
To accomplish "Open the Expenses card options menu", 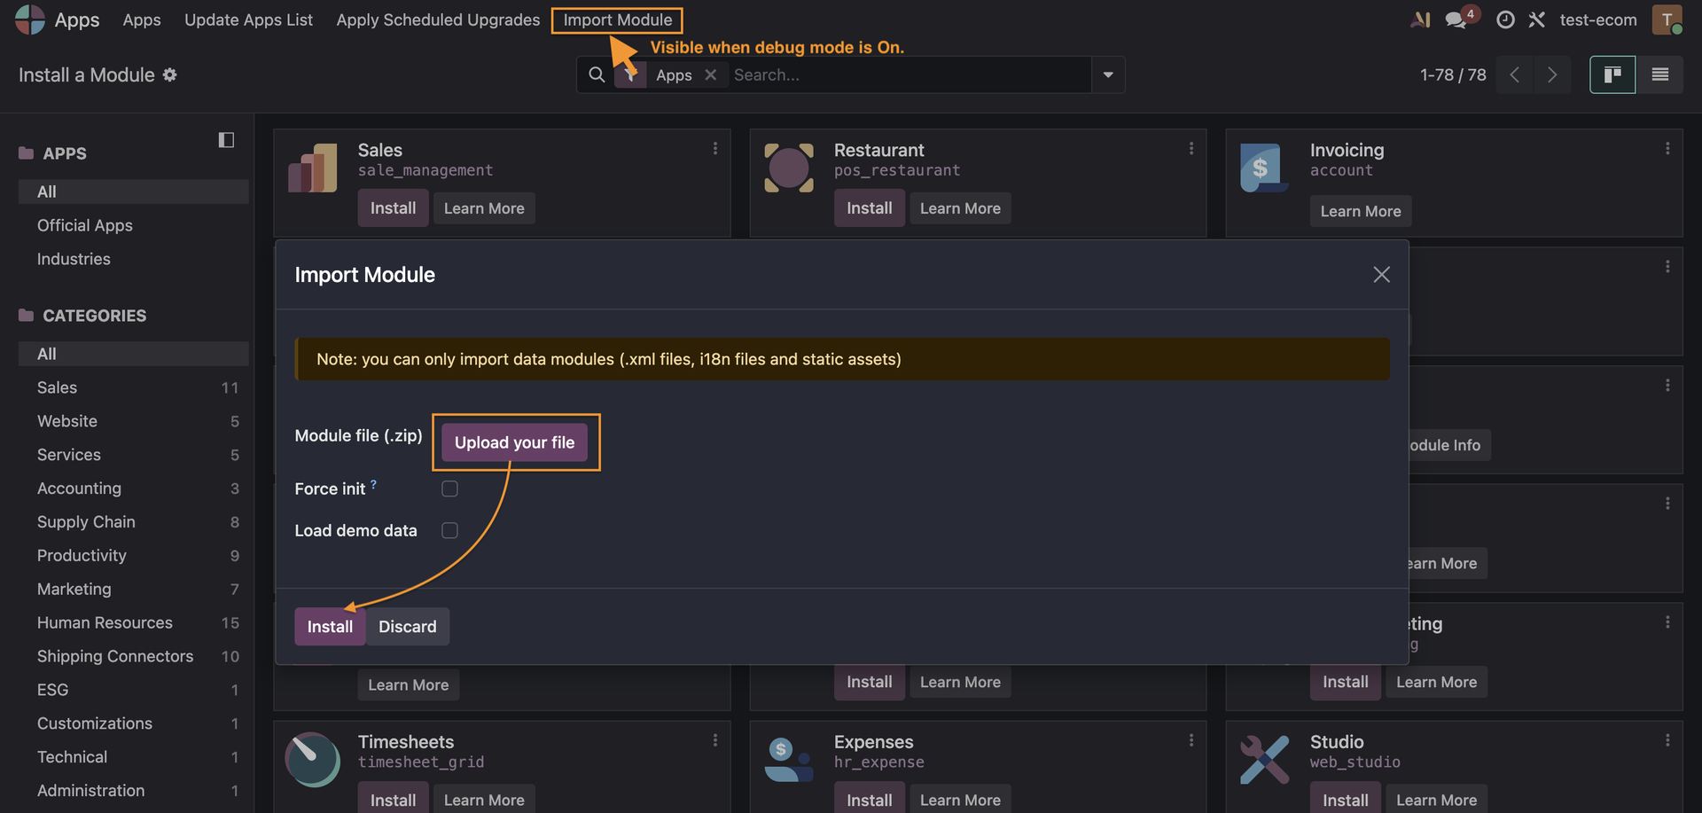I will 1191,740.
